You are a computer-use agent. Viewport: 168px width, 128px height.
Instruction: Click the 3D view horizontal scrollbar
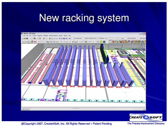pyautogui.click(x=83, y=108)
